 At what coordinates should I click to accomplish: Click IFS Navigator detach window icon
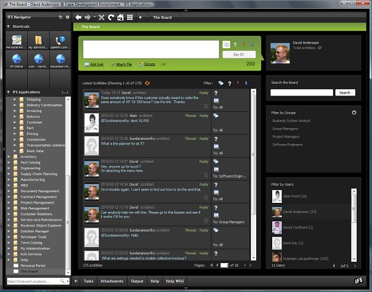pyautogui.click(x=60, y=17)
